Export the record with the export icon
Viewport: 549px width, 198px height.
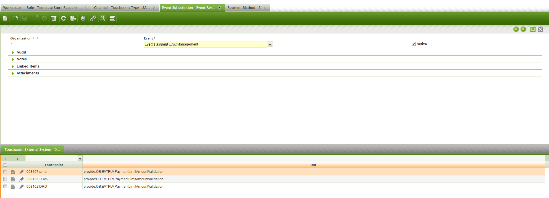click(x=73, y=18)
